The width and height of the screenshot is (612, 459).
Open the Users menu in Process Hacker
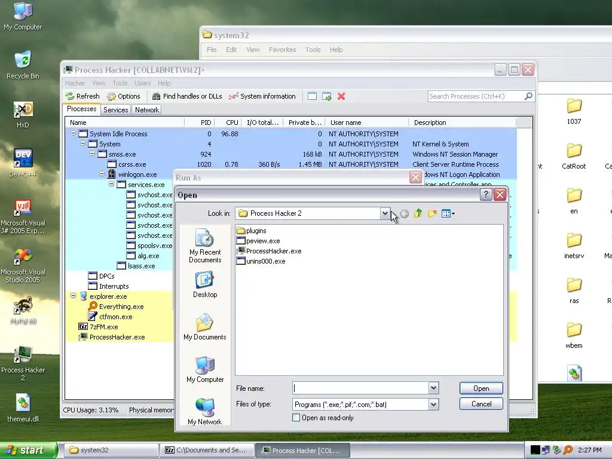pos(142,83)
